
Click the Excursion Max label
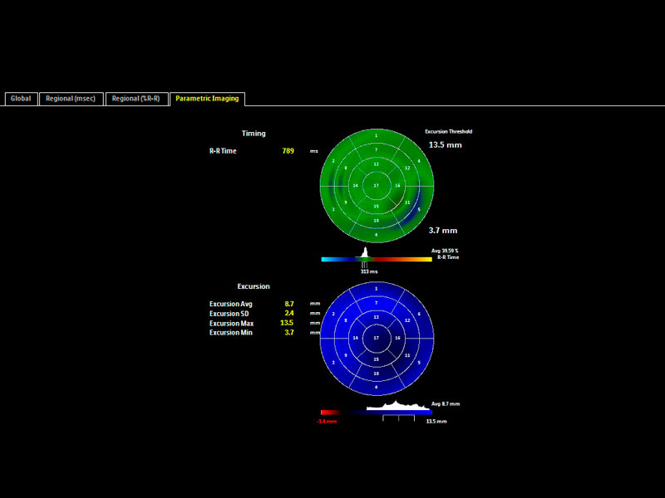(232, 324)
